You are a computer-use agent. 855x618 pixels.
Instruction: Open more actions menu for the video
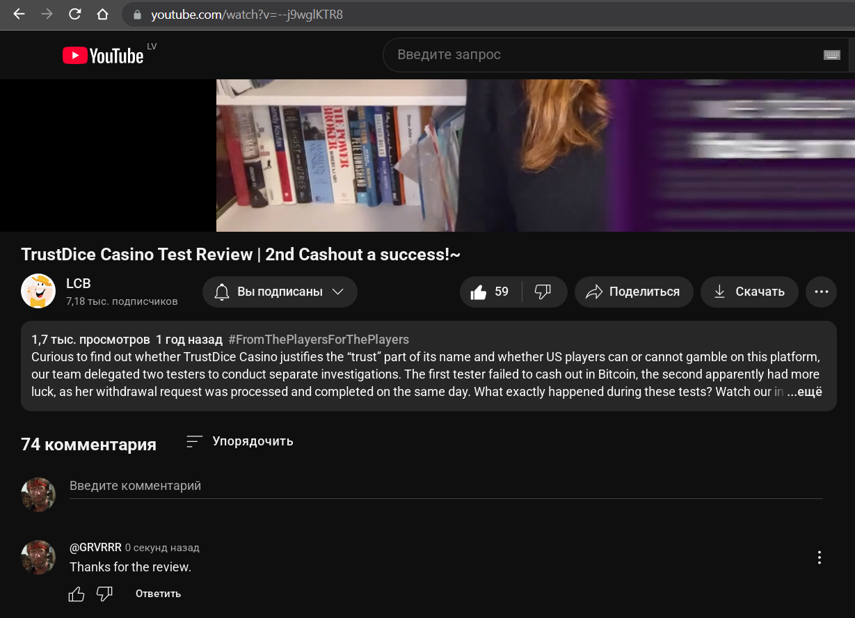pos(822,292)
